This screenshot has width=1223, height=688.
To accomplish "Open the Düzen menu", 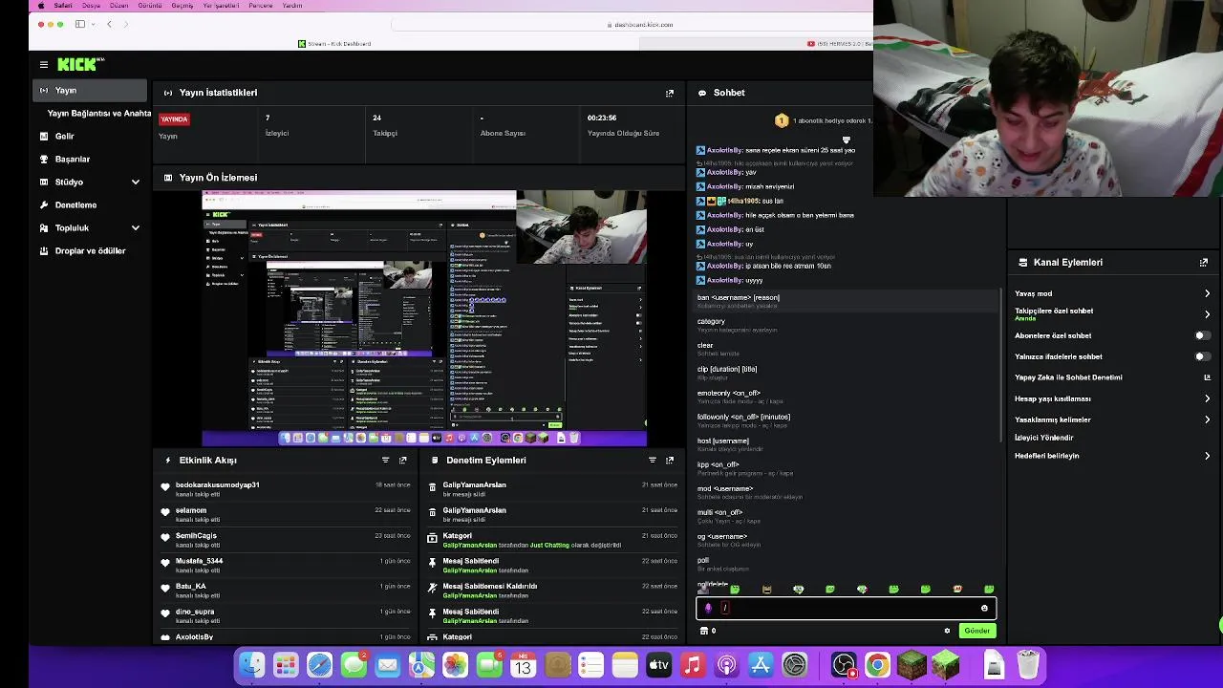I will coord(118,6).
